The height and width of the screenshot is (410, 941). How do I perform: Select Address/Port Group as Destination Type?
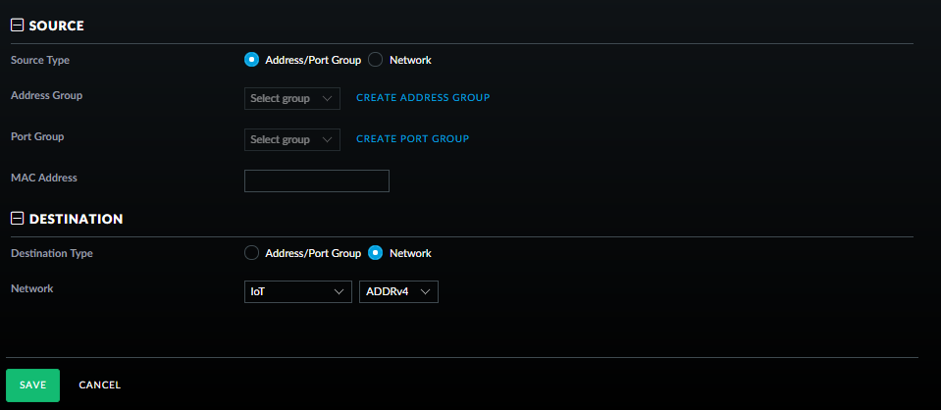point(251,253)
